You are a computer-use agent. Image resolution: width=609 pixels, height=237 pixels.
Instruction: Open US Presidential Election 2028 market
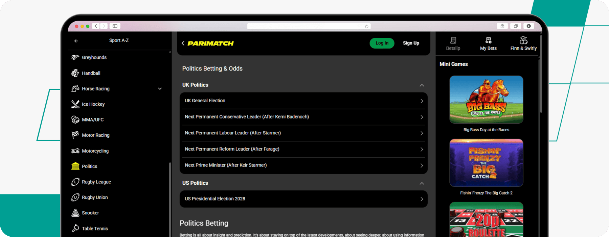tap(303, 199)
